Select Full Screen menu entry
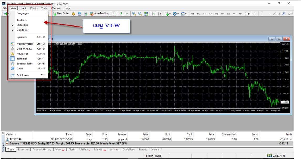Image resolution: width=301 pixels, height=159 pixels. tap(23, 75)
